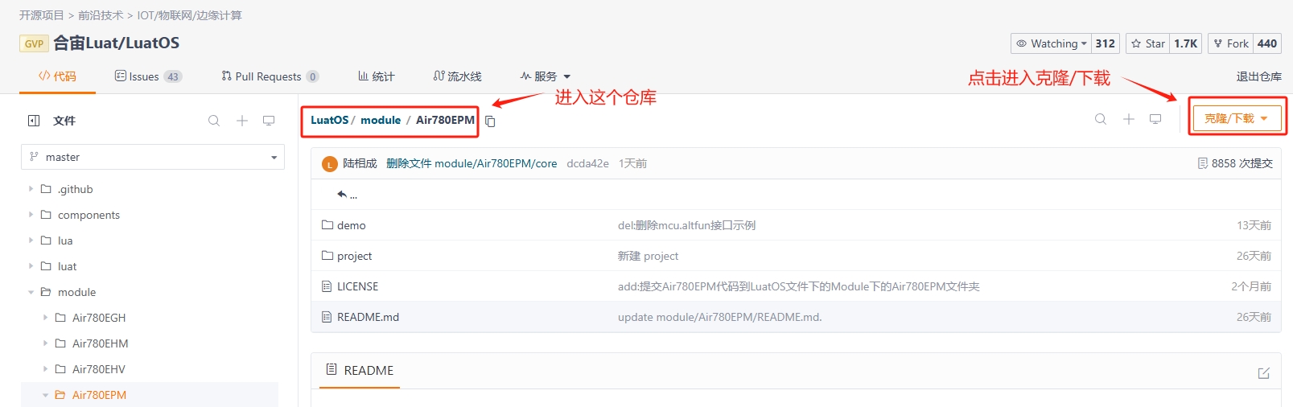The height and width of the screenshot is (407, 1293).
Task: Open demo folder
Action: click(352, 225)
